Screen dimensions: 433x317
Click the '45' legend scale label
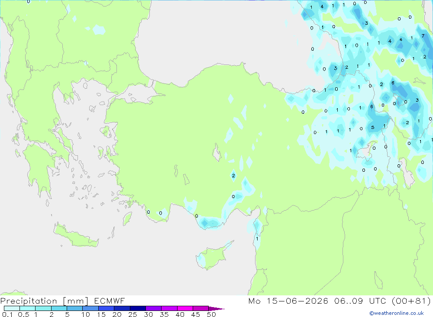[196, 314]
